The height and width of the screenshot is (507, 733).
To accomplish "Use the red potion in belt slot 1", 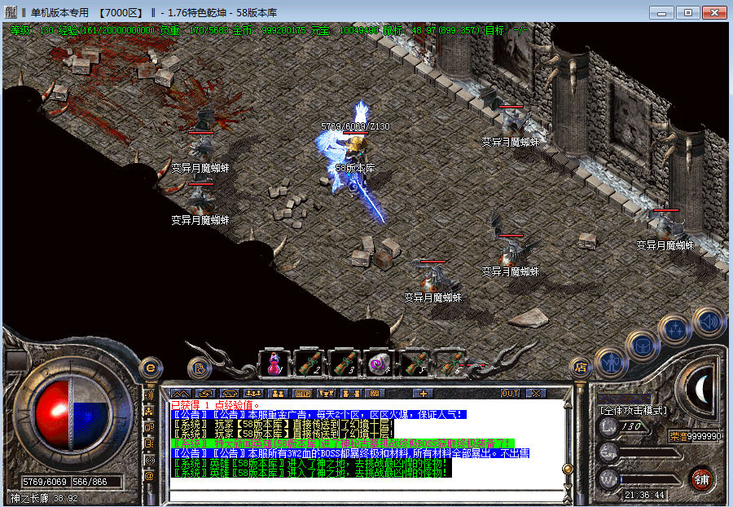I will [275, 364].
